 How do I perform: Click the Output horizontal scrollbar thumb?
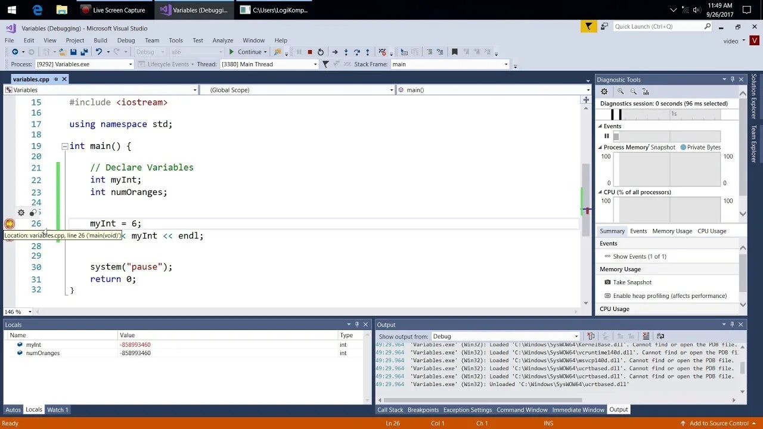click(x=483, y=400)
